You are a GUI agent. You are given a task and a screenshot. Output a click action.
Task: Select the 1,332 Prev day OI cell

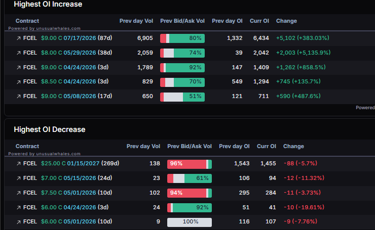(235, 38)
